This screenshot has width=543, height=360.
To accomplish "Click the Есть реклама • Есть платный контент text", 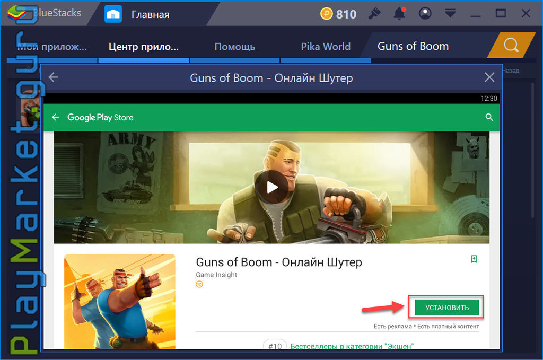I will 426,326.
